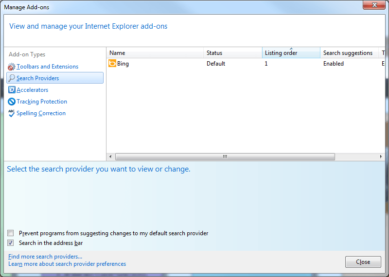Viewport: 389px width, 277px height.
Task: Open Find more search providers link
Action: pos(45,257)
